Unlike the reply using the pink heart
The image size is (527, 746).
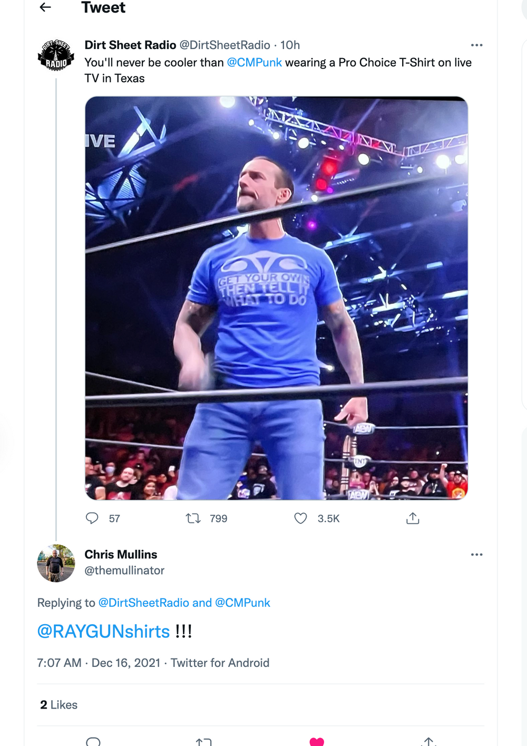[x=317, y=742]
